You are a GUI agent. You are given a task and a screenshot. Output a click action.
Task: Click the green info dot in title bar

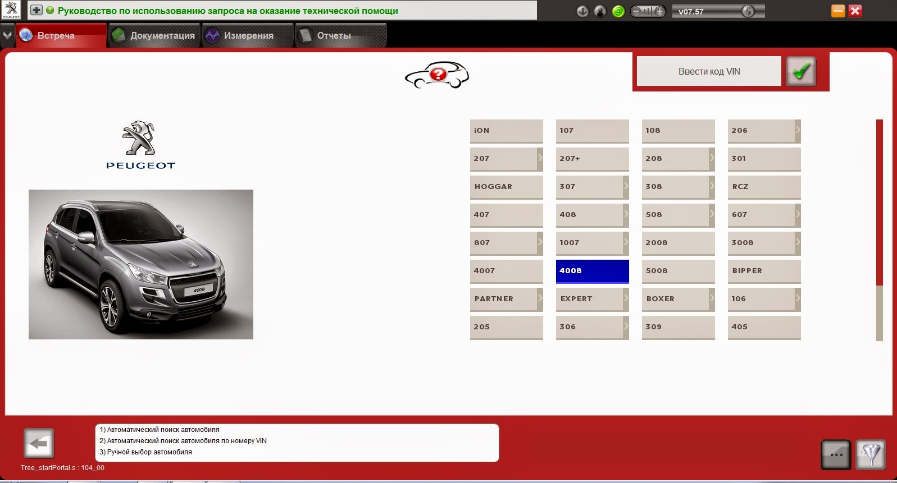tap(50, 10)
